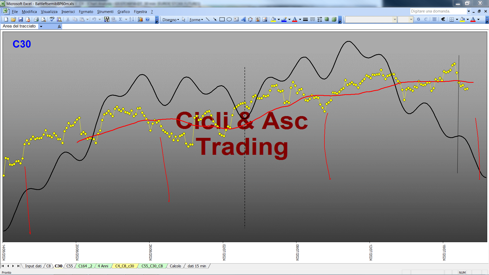Switch to the dati 15 min sheet tab
The height and width of the screenshot is (275, 489).
point(197,266)
